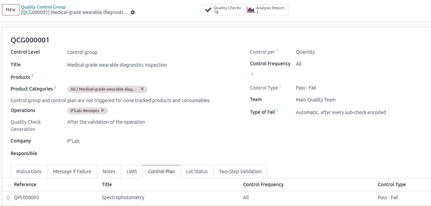Click the New button
Image resolution: width=431 pixels, height=206 pixels.
point(11,10)
